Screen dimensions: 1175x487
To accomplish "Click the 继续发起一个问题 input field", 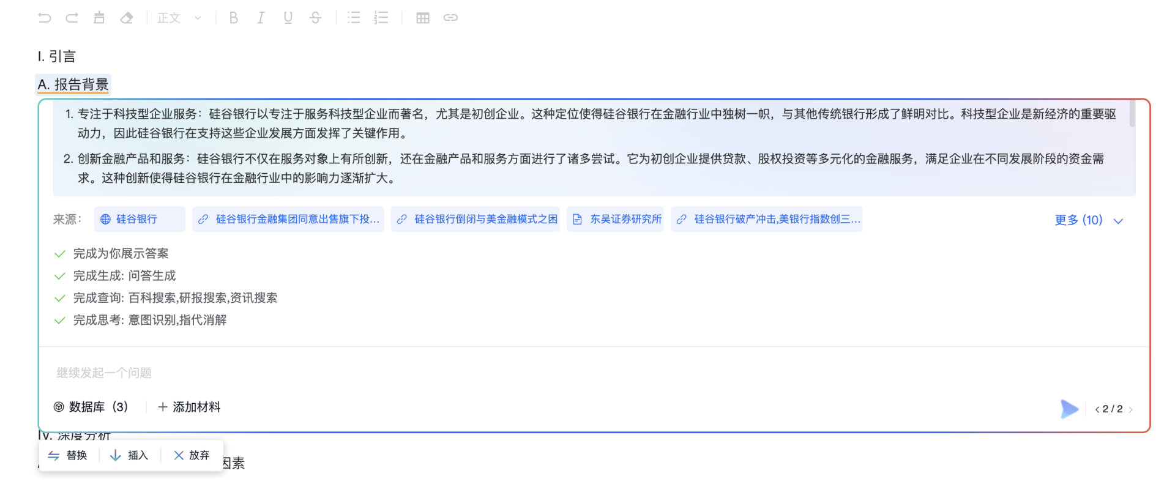I will coord(594,373).
